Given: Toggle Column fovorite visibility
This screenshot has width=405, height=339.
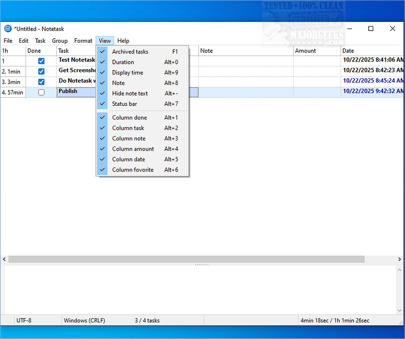Looking at the screenshot, I should [x=143, y=169].
